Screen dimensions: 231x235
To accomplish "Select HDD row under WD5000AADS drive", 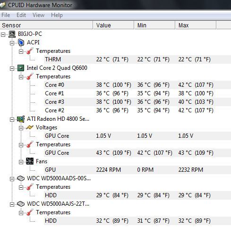I will point(137,195).
